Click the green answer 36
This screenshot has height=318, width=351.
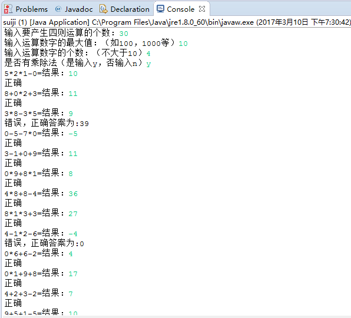pos(73,194)
